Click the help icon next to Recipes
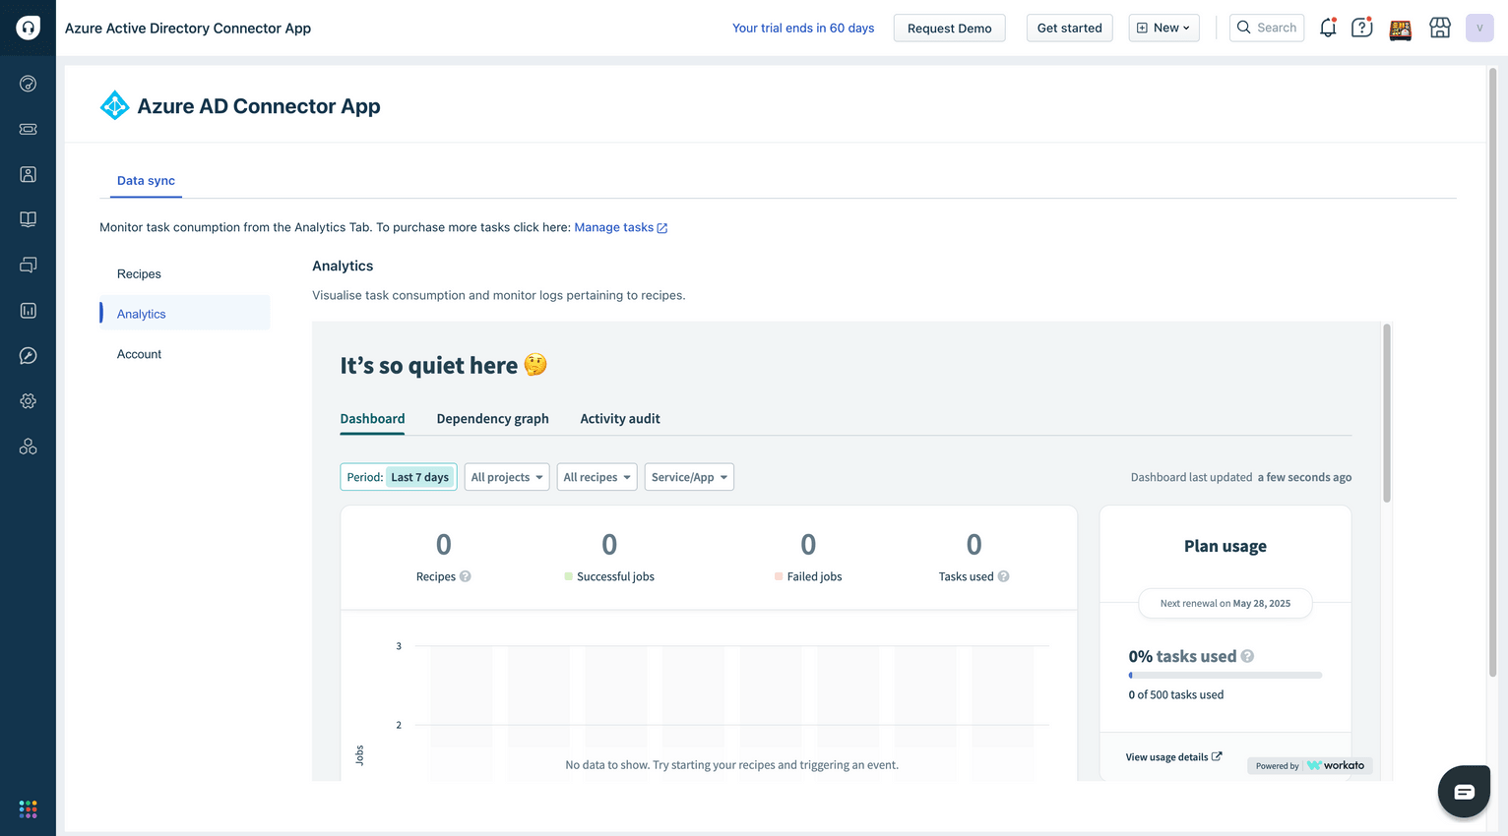The width and height of the screenshot is (1508, 836). (466, 576)
